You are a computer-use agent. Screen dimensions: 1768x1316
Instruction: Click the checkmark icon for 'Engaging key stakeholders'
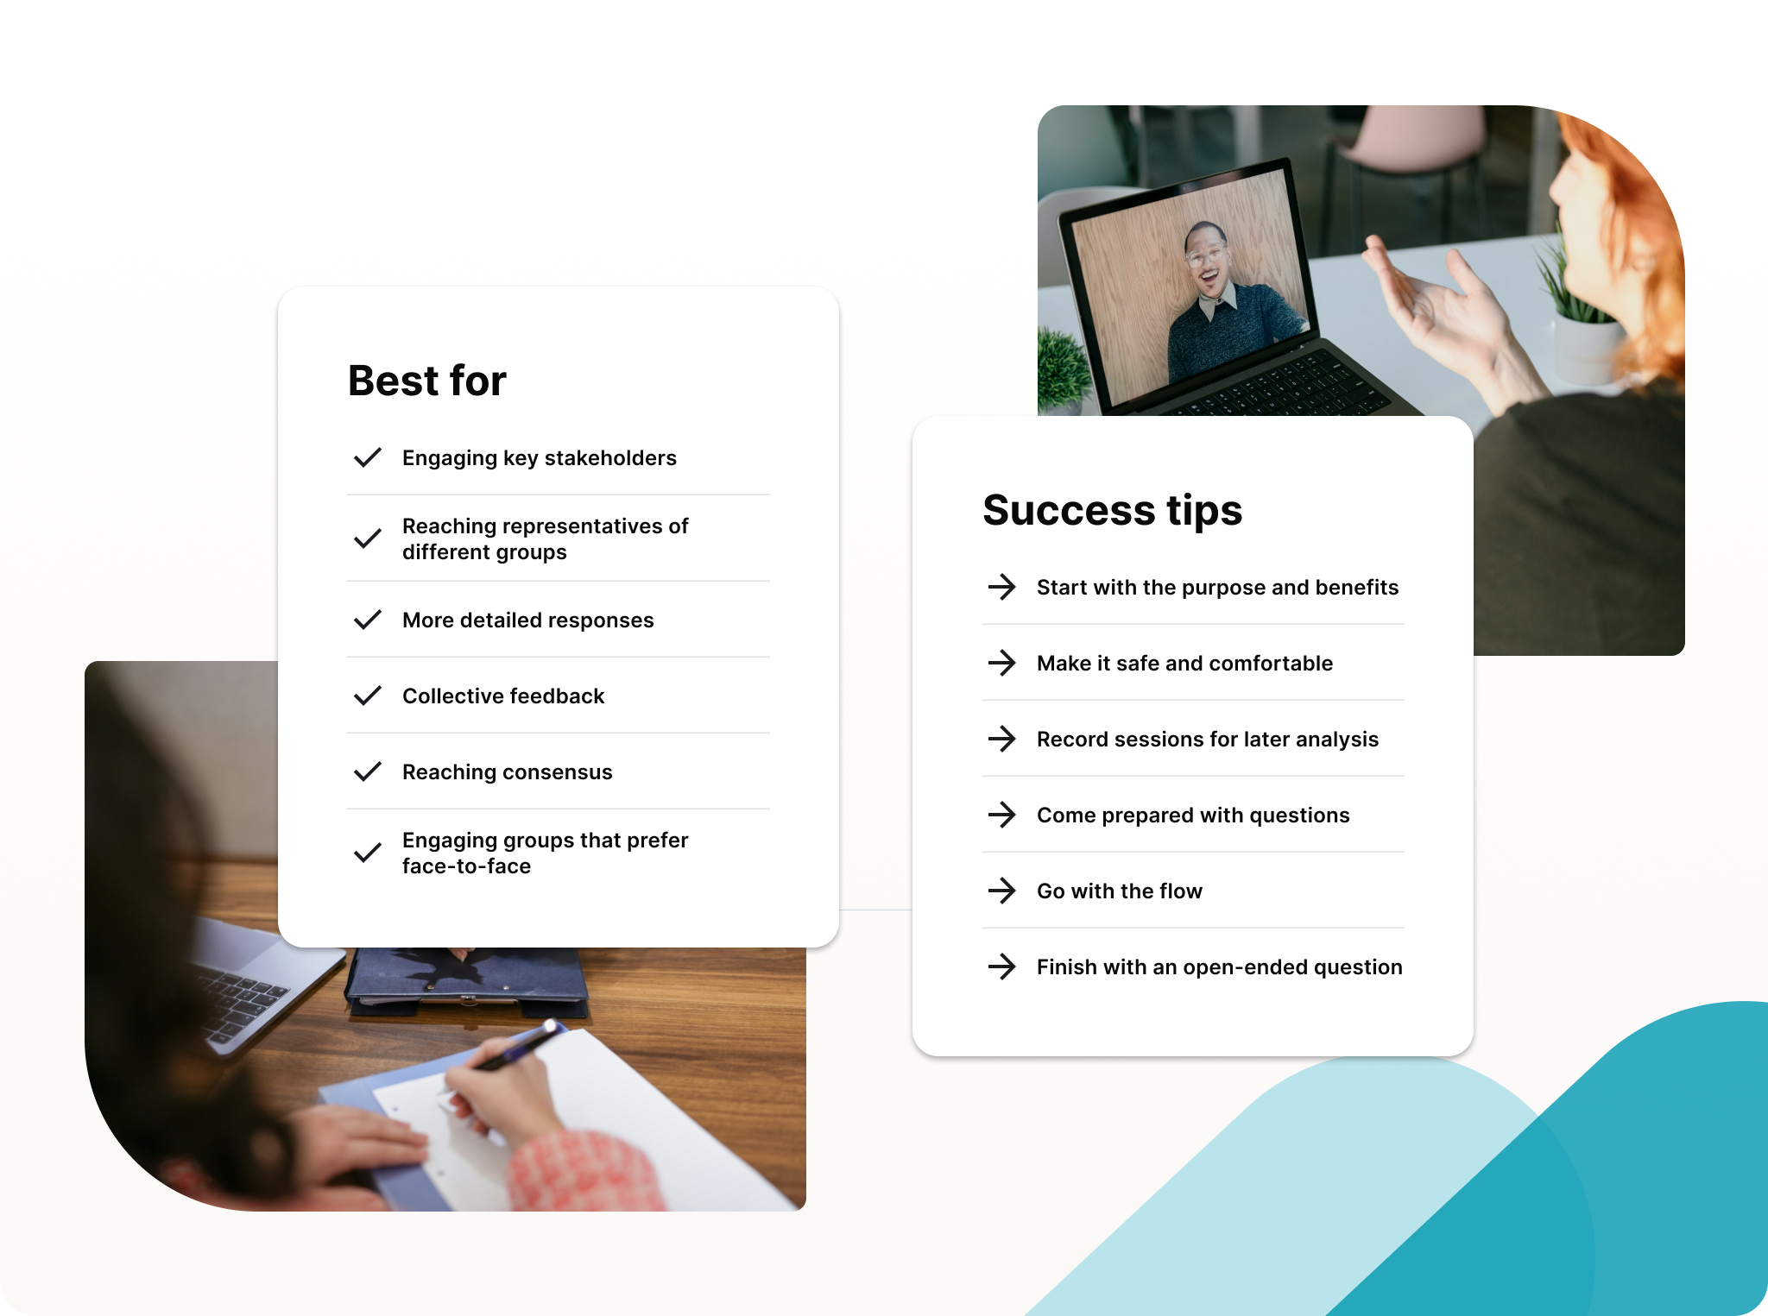tap(366, 457)
